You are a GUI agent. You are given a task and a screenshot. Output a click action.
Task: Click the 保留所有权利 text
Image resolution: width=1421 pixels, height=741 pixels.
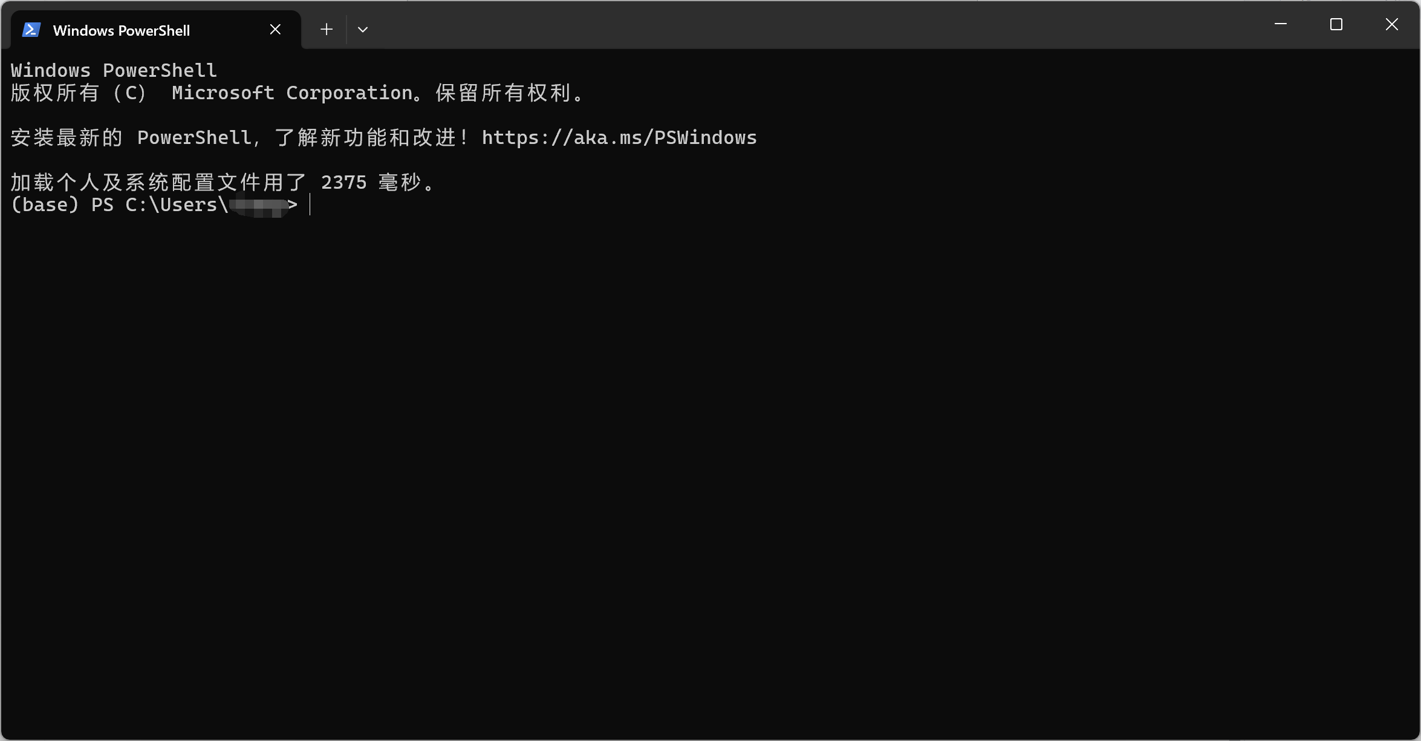503,93
